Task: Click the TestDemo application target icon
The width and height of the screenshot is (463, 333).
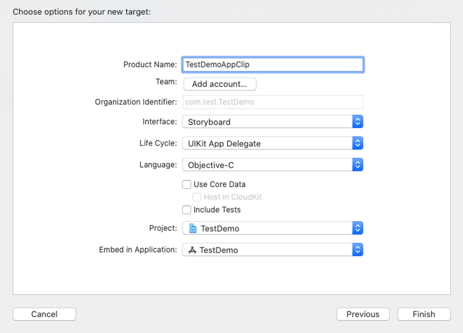Action: [192, 250]
